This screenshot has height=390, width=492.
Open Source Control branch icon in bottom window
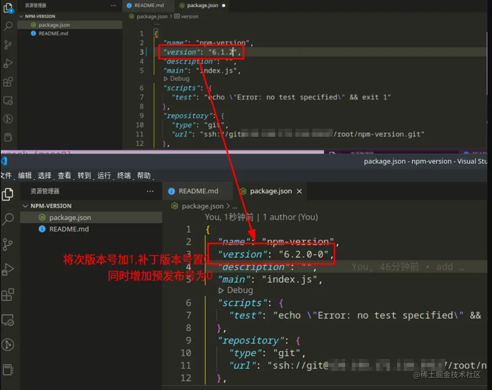[x=8, y=244]
